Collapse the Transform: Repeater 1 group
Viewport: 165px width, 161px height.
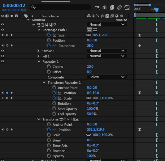coord(44,83)
